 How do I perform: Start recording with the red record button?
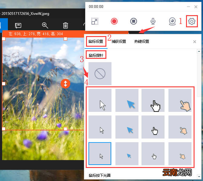click(x=114, y=21)
